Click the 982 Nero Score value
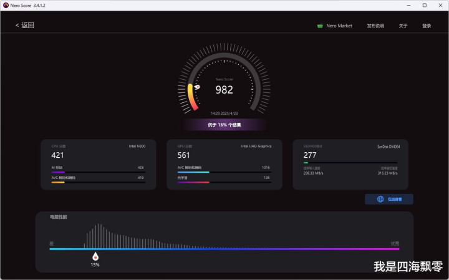Viewport: 449px width, 280px height. pyautogui.click(x=224, y=90)
